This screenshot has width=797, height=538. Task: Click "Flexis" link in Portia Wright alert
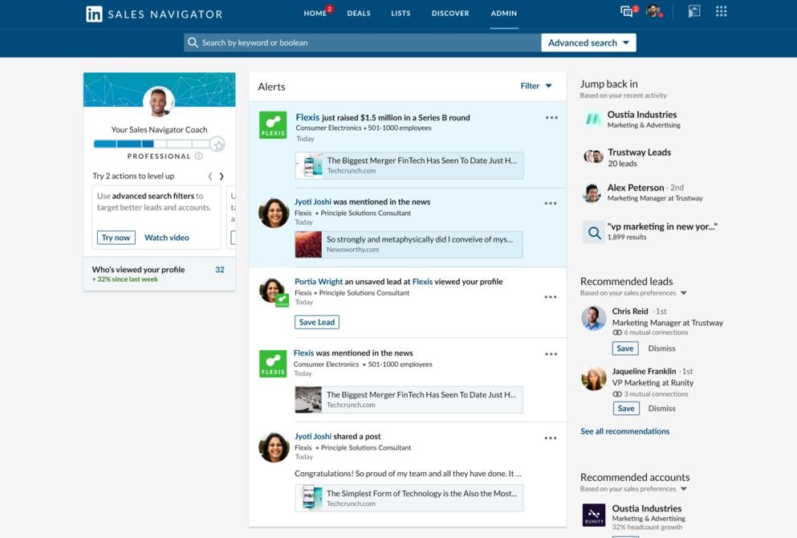pyautogui.click(x=422, y=282)
